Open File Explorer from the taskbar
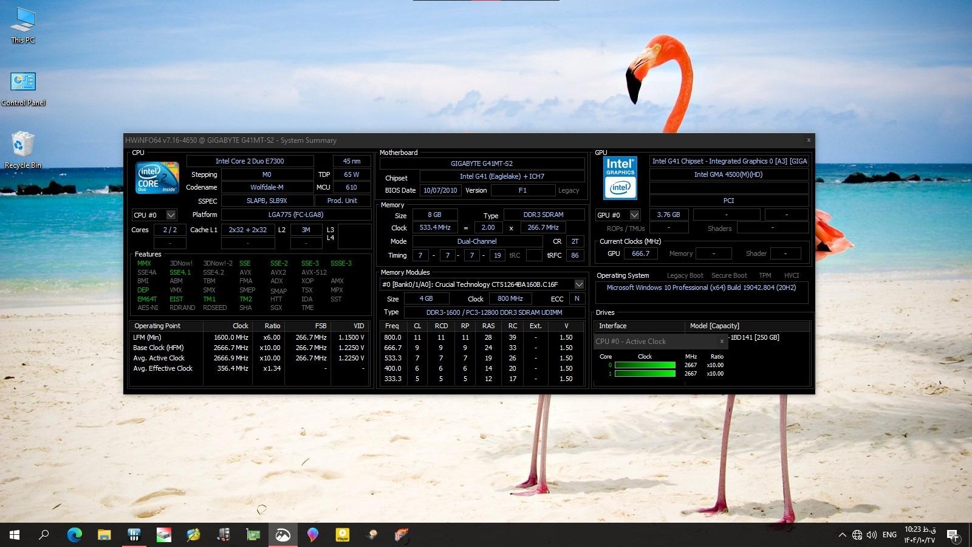 [x=104, y=535]
